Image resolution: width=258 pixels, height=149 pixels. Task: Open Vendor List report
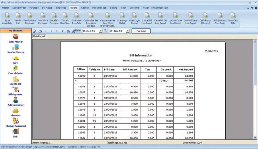point(18,19)
